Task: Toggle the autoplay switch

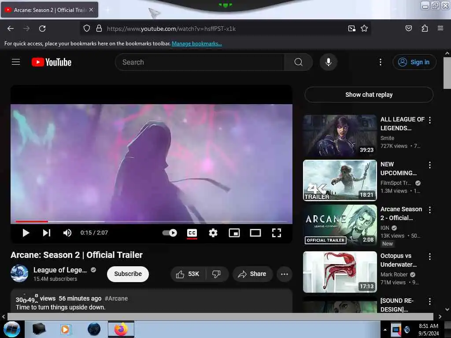Action: [170, 233]
